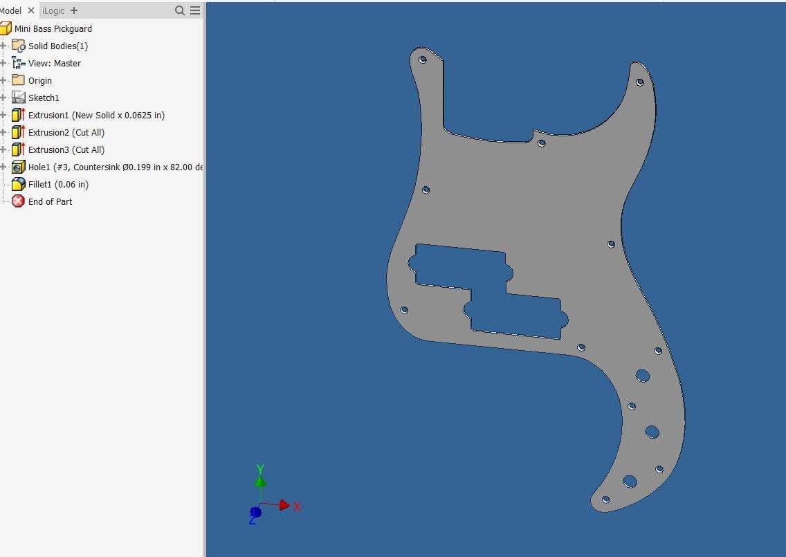The width and height of the screenshot is (786, 557).
Task: Expand the Extrusion1 node
Action: (3, 115)
